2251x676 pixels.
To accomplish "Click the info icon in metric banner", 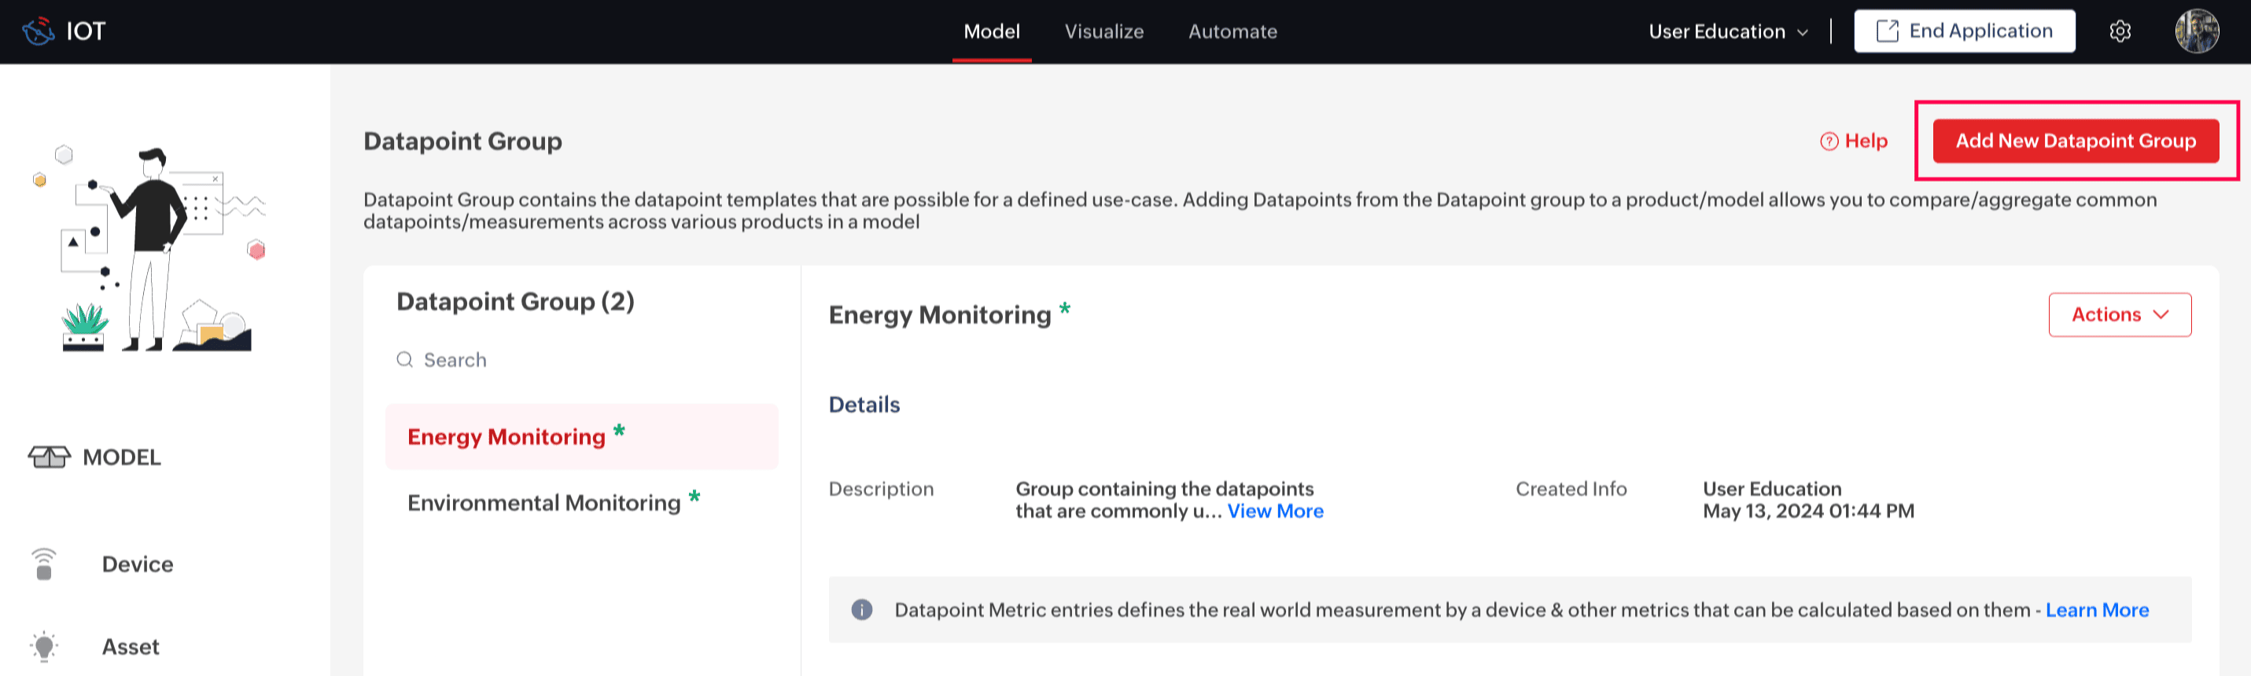I will [x=861, y=610].
